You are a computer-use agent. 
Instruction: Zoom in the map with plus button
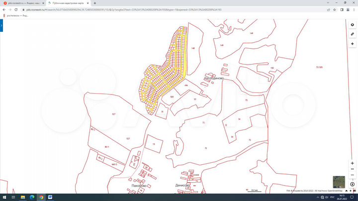tap(352, 162)
